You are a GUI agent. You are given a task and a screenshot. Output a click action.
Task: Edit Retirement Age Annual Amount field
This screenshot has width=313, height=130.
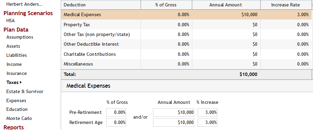[x=173, y=122]
